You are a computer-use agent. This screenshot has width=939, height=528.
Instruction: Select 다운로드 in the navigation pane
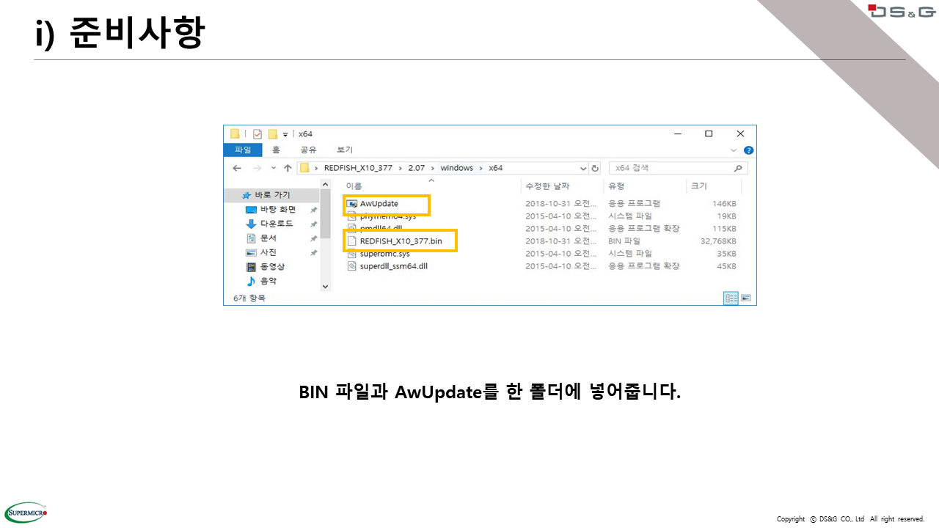[x=276, y=224]
